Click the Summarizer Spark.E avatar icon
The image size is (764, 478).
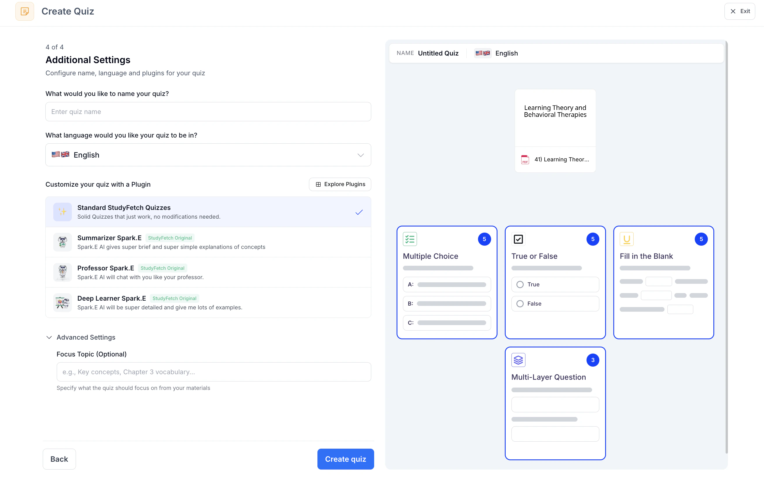[62, 242]
